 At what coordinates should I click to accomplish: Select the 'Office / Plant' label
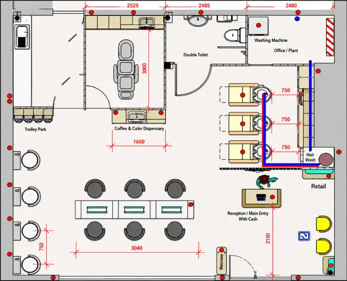click(x=286, y=51)
